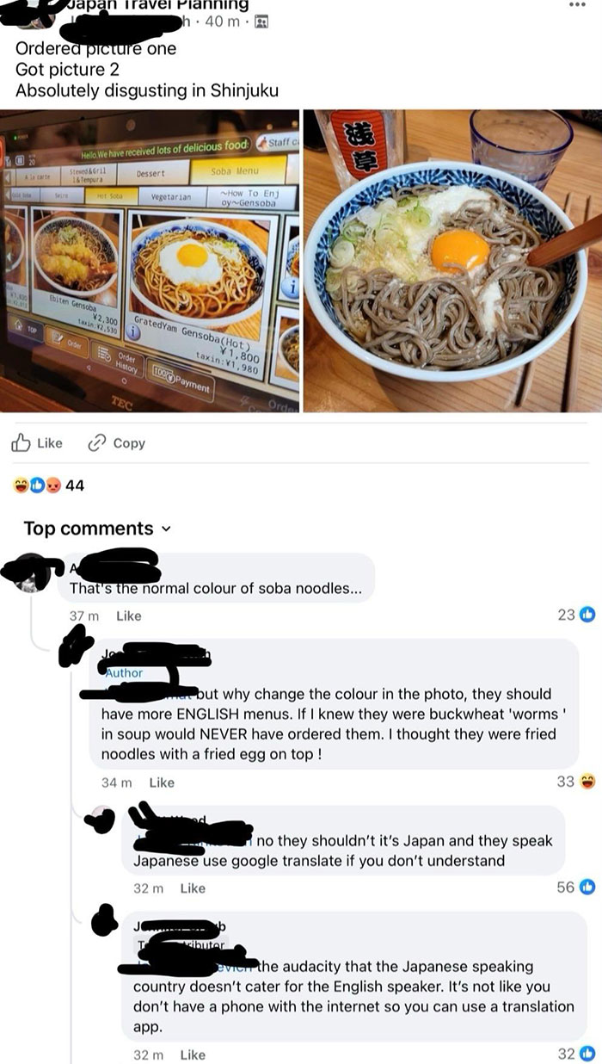Click the thumbs-up Like icon on post
602x1064 pixels.
point(20,442)
